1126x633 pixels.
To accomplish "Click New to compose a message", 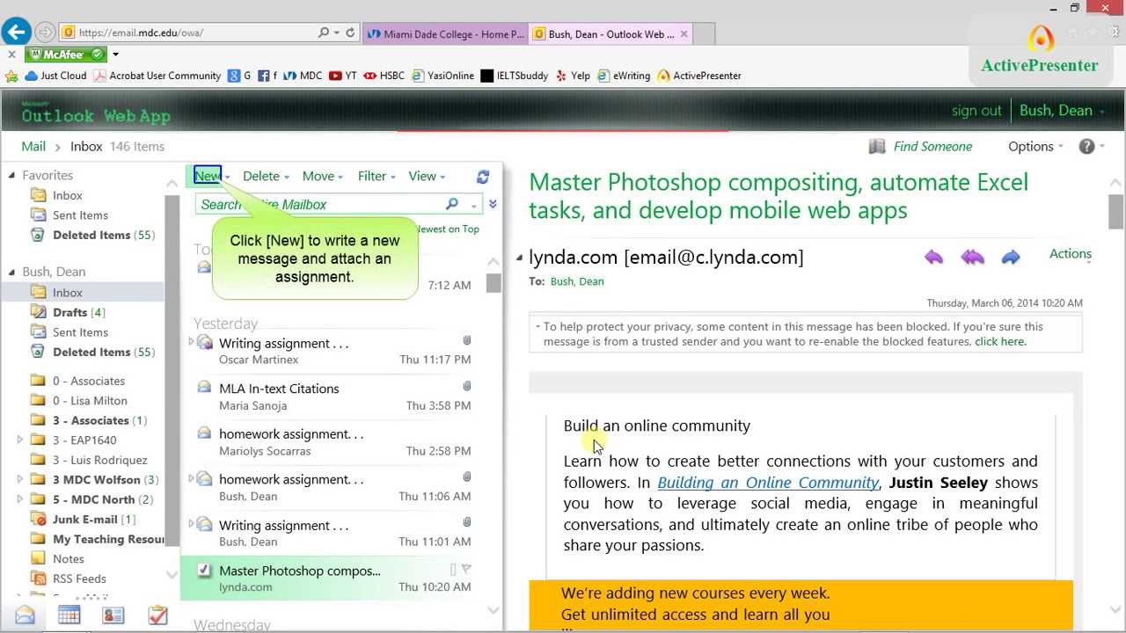I will (207, 176).
